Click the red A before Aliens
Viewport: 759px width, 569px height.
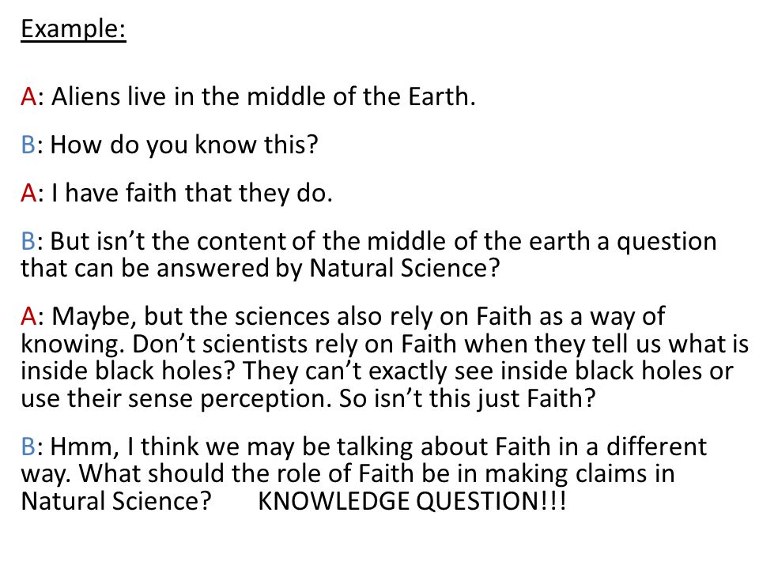click(28, 96)
